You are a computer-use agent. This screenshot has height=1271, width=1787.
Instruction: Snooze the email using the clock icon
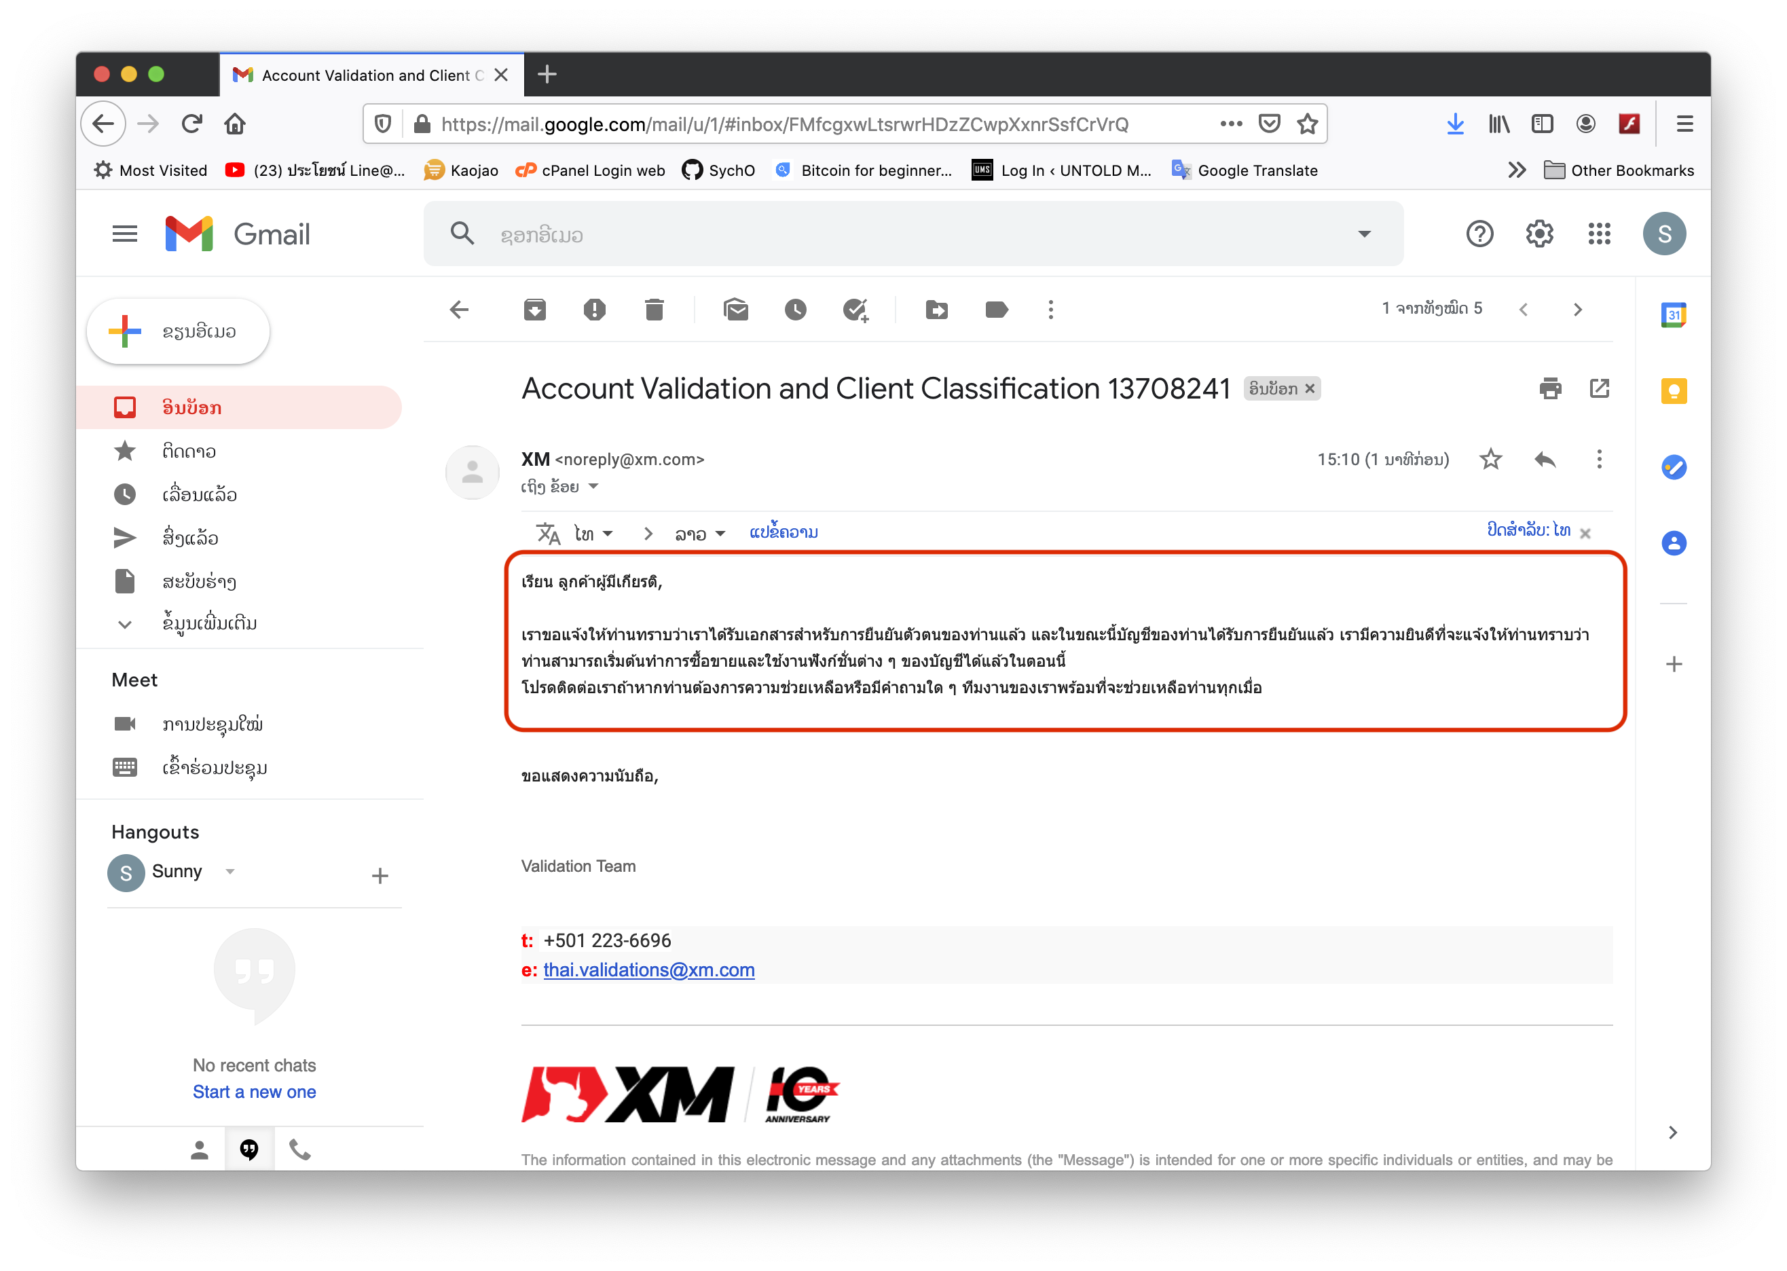796,310
